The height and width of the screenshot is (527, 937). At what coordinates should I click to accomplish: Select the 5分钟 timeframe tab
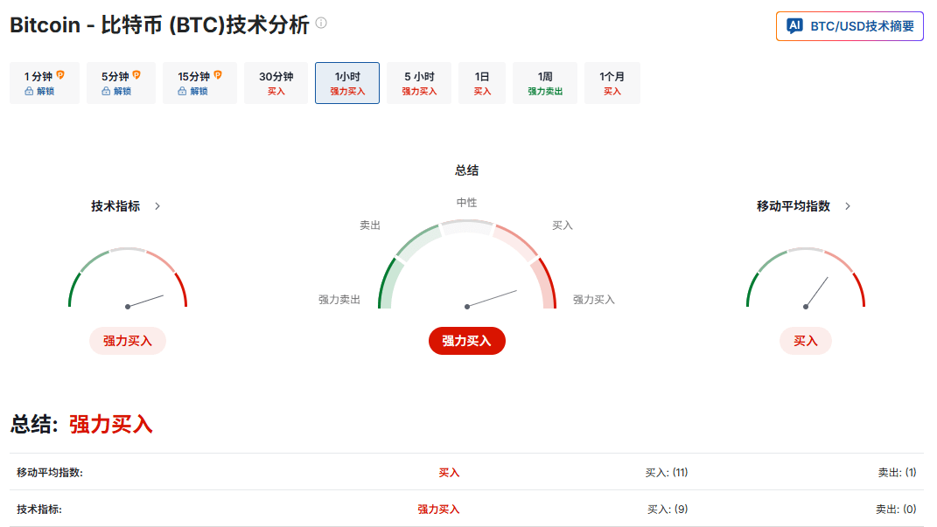pos(121,83)
